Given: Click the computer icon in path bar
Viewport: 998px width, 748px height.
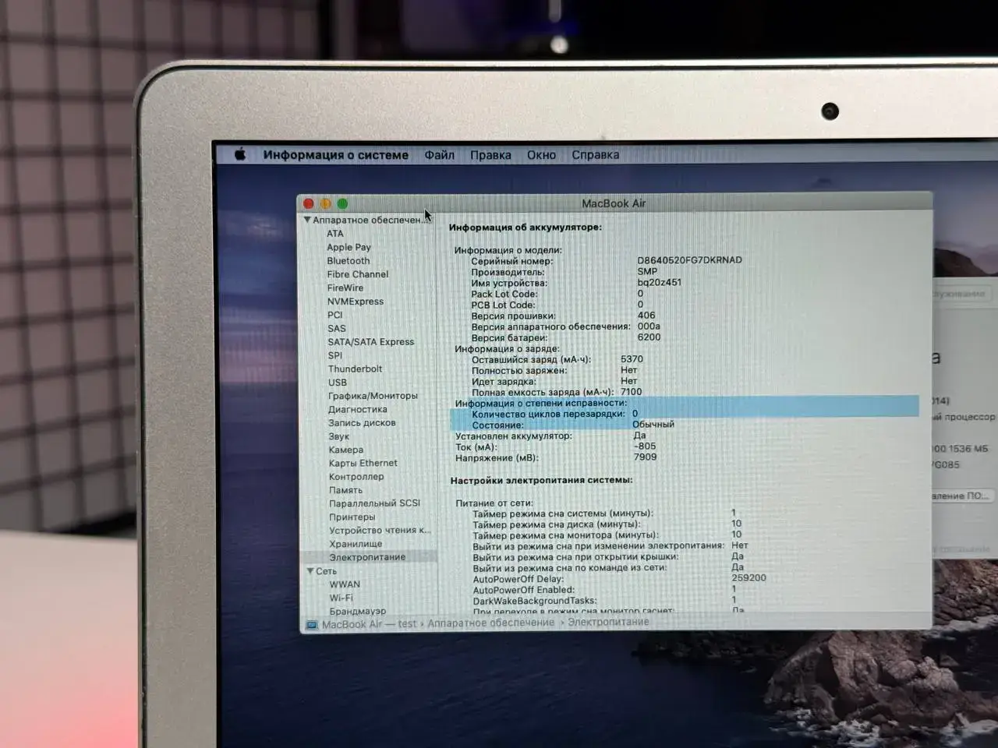Looking at the screenshot, I should 312,625.
